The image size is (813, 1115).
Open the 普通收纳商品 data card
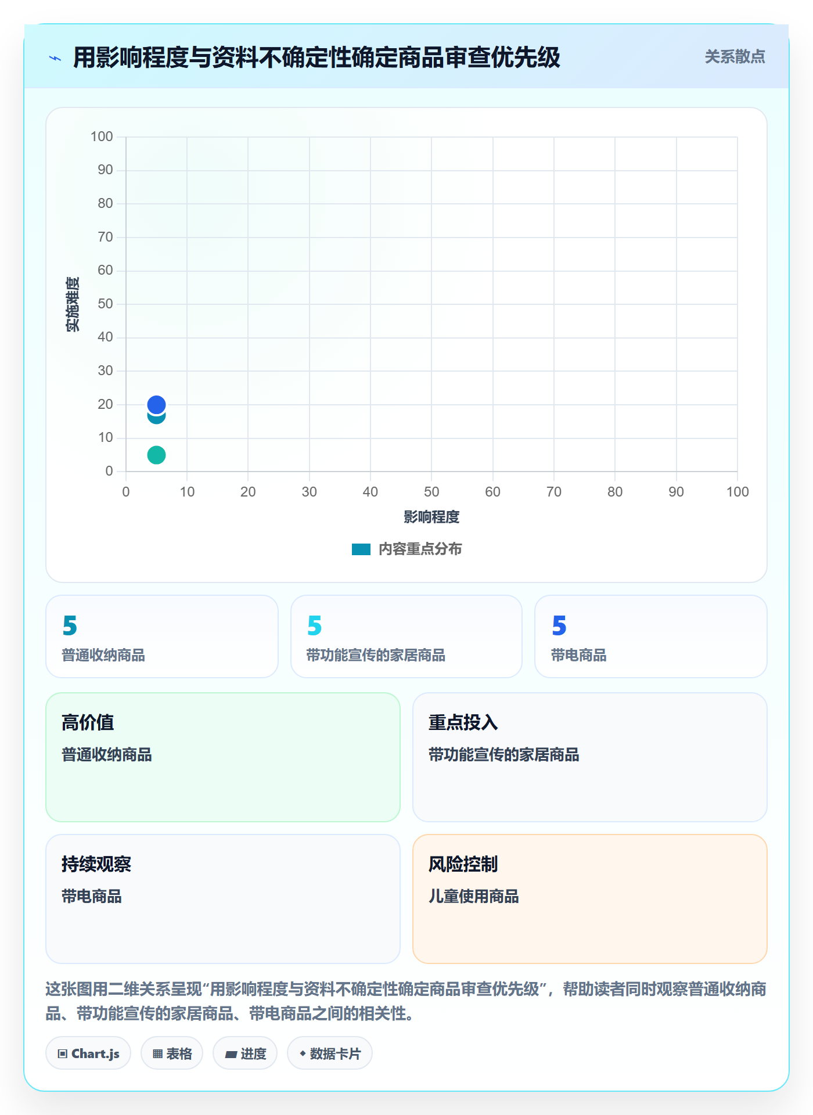[x=162, y=636]
